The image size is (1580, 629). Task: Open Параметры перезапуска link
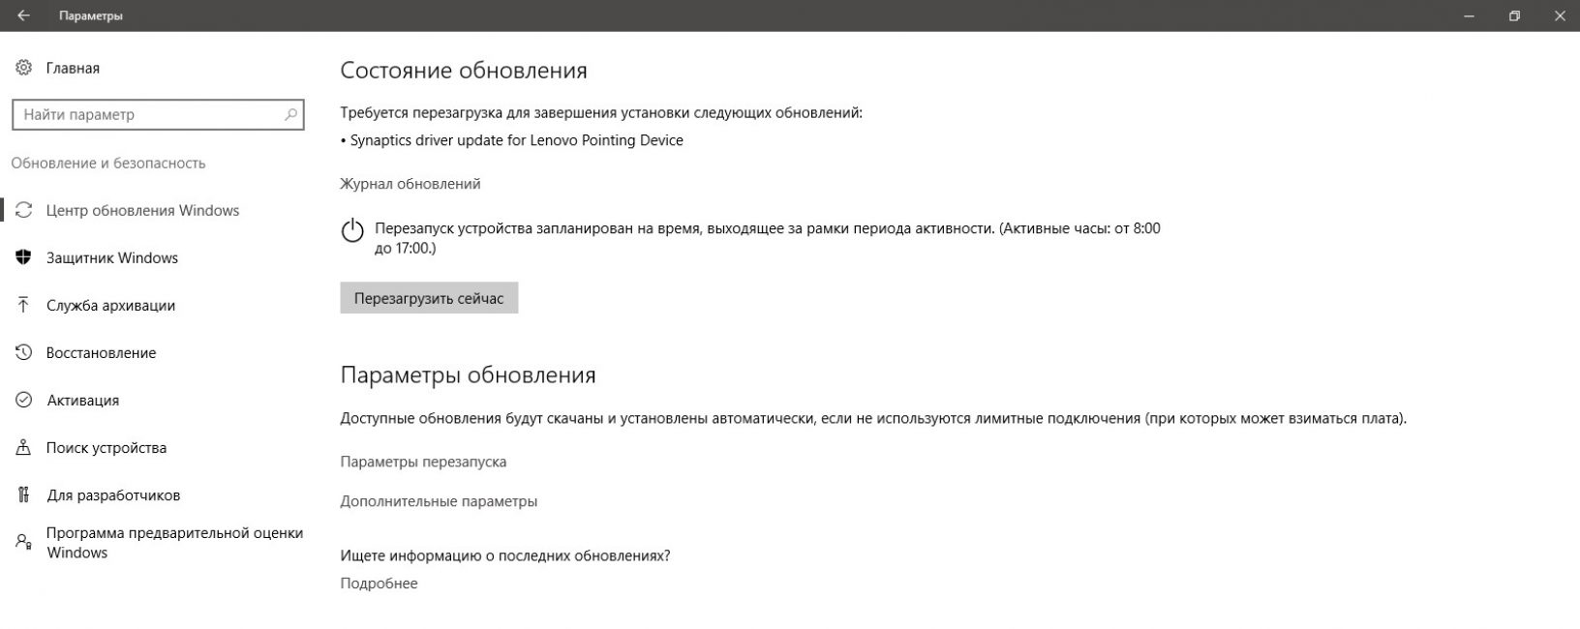click(423, 462)
